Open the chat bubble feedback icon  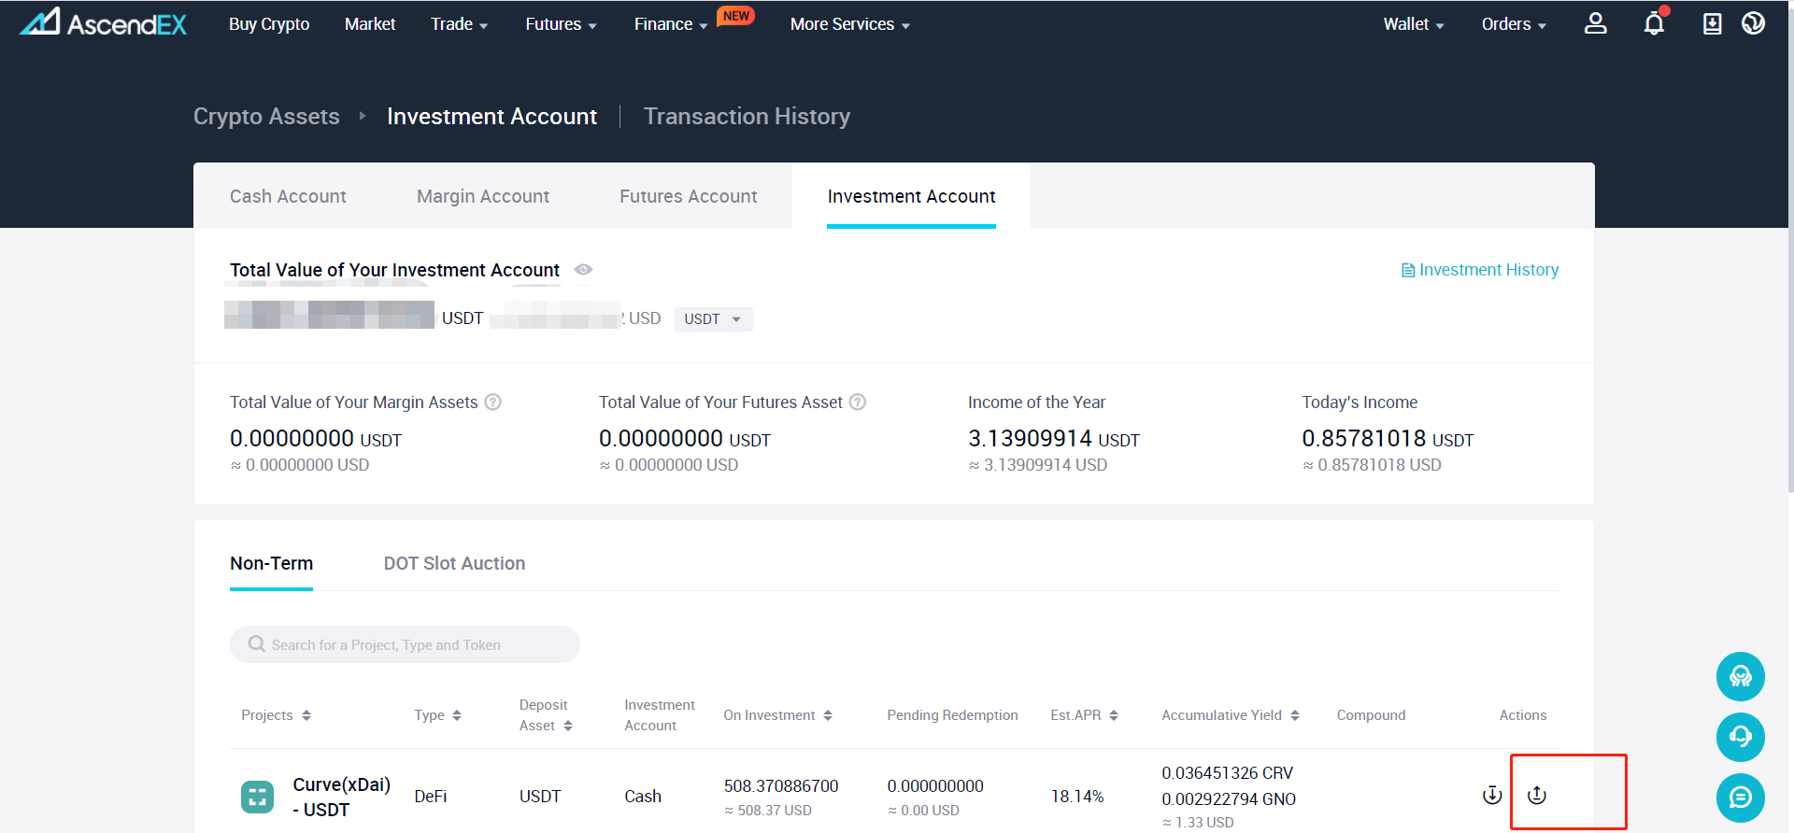click(x=1740, y=798)
